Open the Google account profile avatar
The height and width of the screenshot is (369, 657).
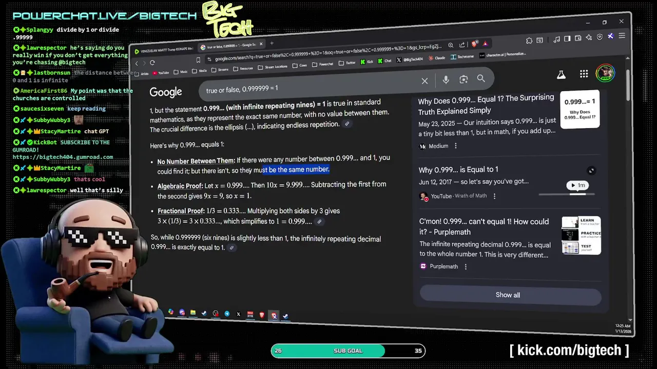(x=605, y=73)
